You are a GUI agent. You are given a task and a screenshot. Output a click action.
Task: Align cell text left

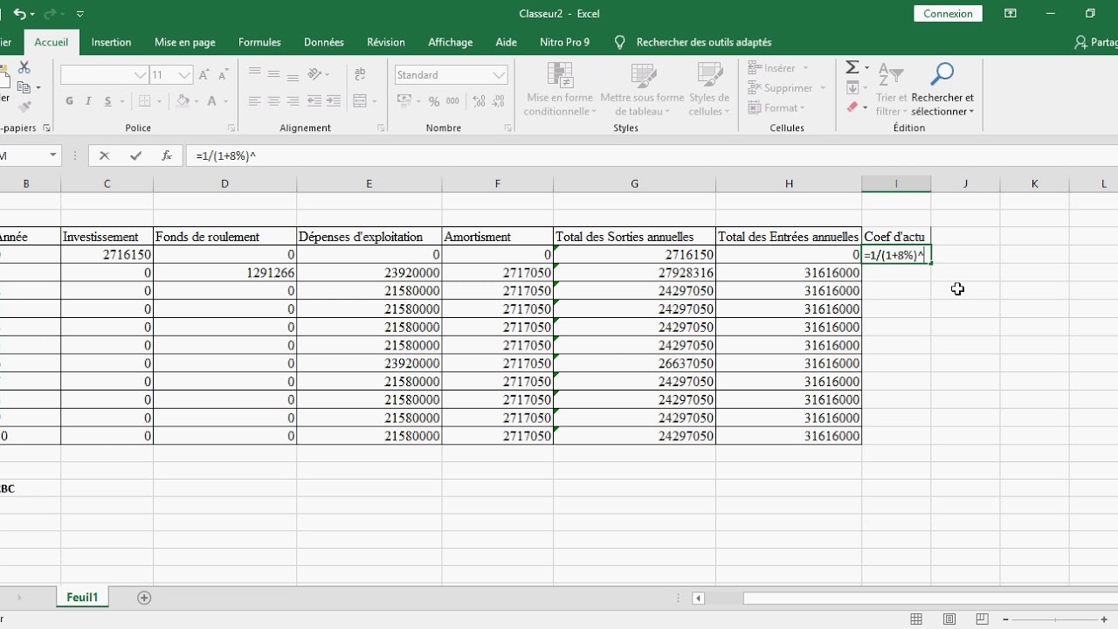pos(254,101)
